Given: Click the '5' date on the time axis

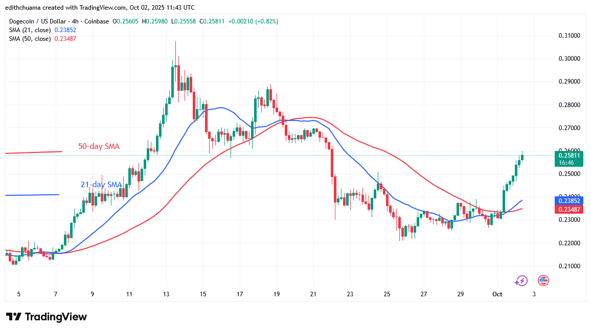Looking at the screenshot, I should [19, 294].
